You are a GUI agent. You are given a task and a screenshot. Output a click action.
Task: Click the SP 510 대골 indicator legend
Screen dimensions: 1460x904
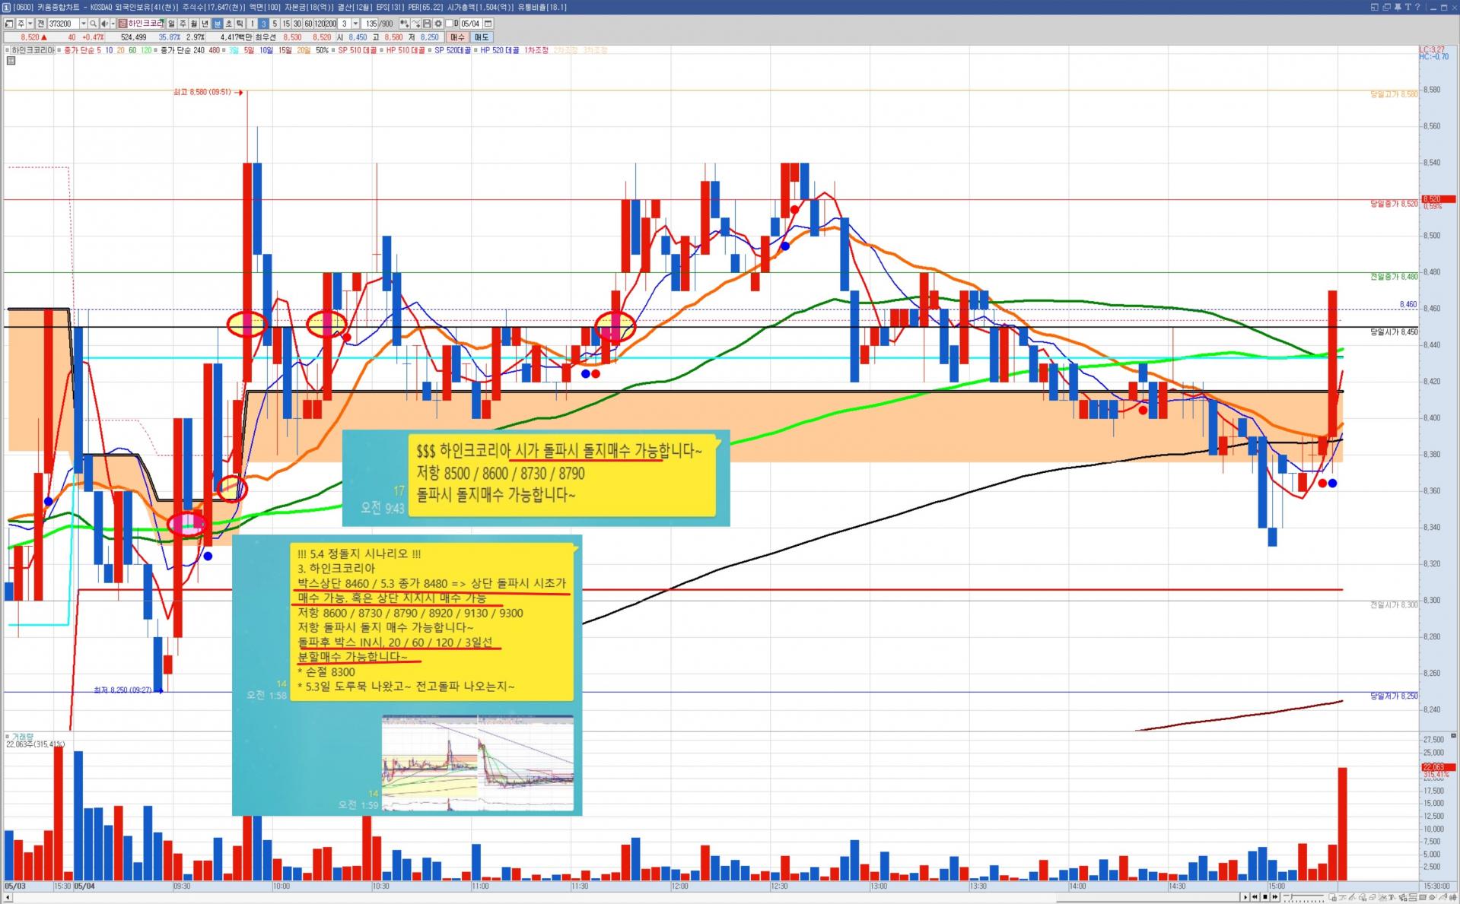click(357, 50)
